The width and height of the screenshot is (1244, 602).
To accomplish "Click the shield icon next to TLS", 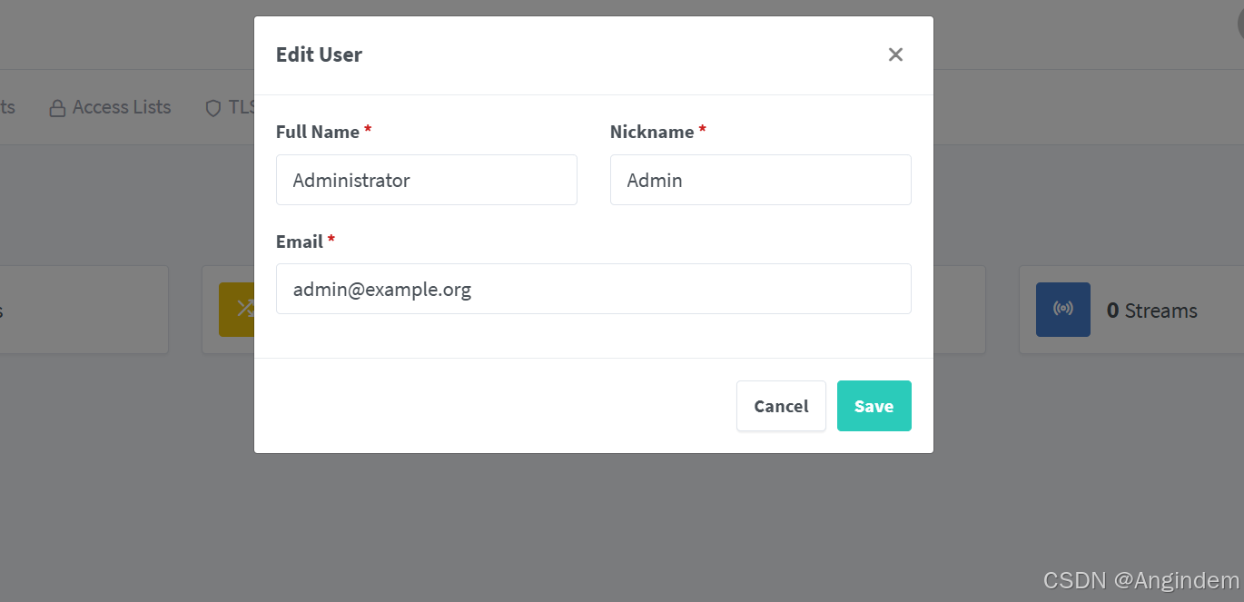I will [213, 108].
